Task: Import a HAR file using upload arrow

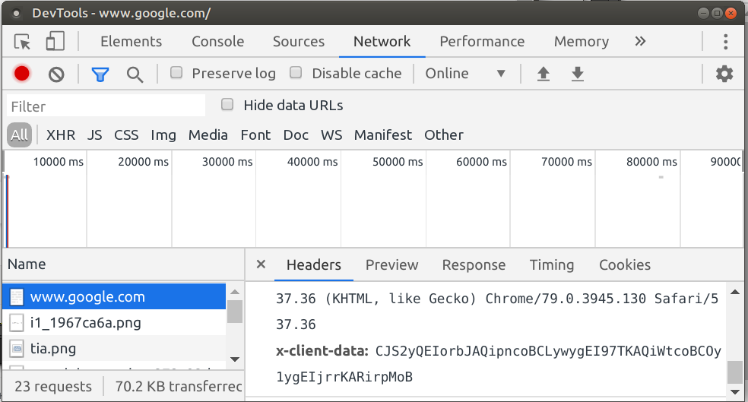Action: point(543,74)
